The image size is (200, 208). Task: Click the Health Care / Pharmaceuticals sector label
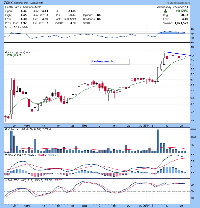point(23,7)
